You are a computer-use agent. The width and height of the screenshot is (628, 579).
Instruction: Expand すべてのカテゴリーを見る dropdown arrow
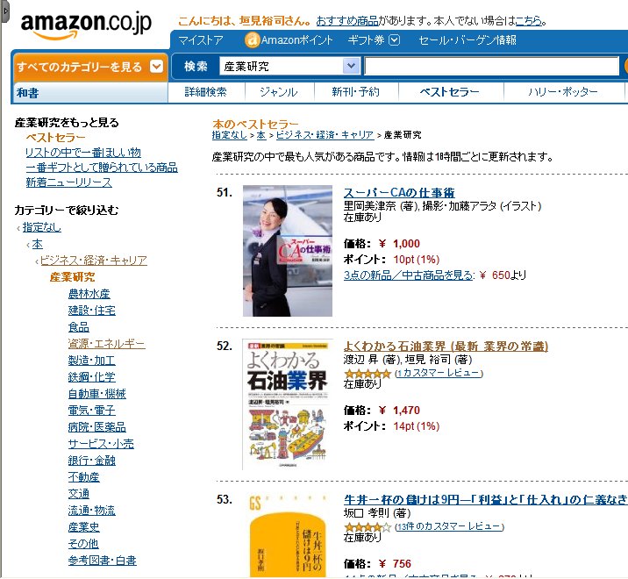157,66
